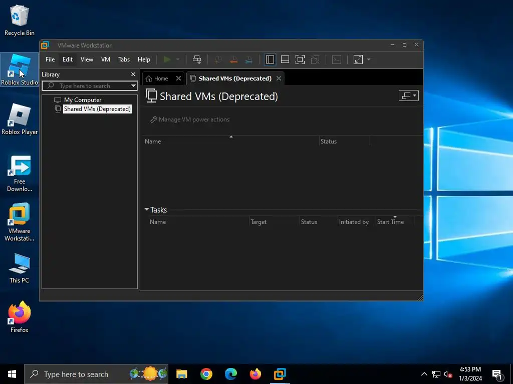Select VMware Workstation desktop shortcut
513x384 pixels.
click(20, 222)
